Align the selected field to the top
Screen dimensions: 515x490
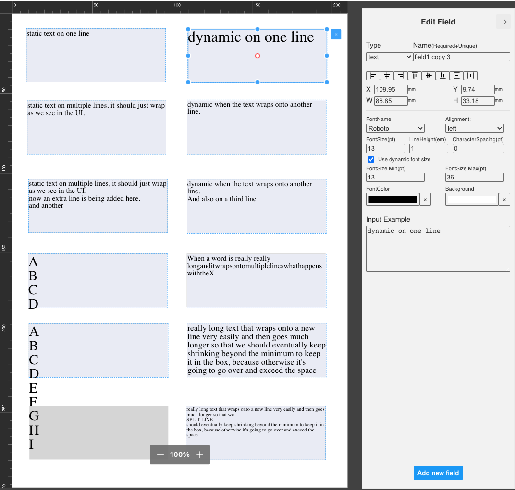[x=414, y=75]
